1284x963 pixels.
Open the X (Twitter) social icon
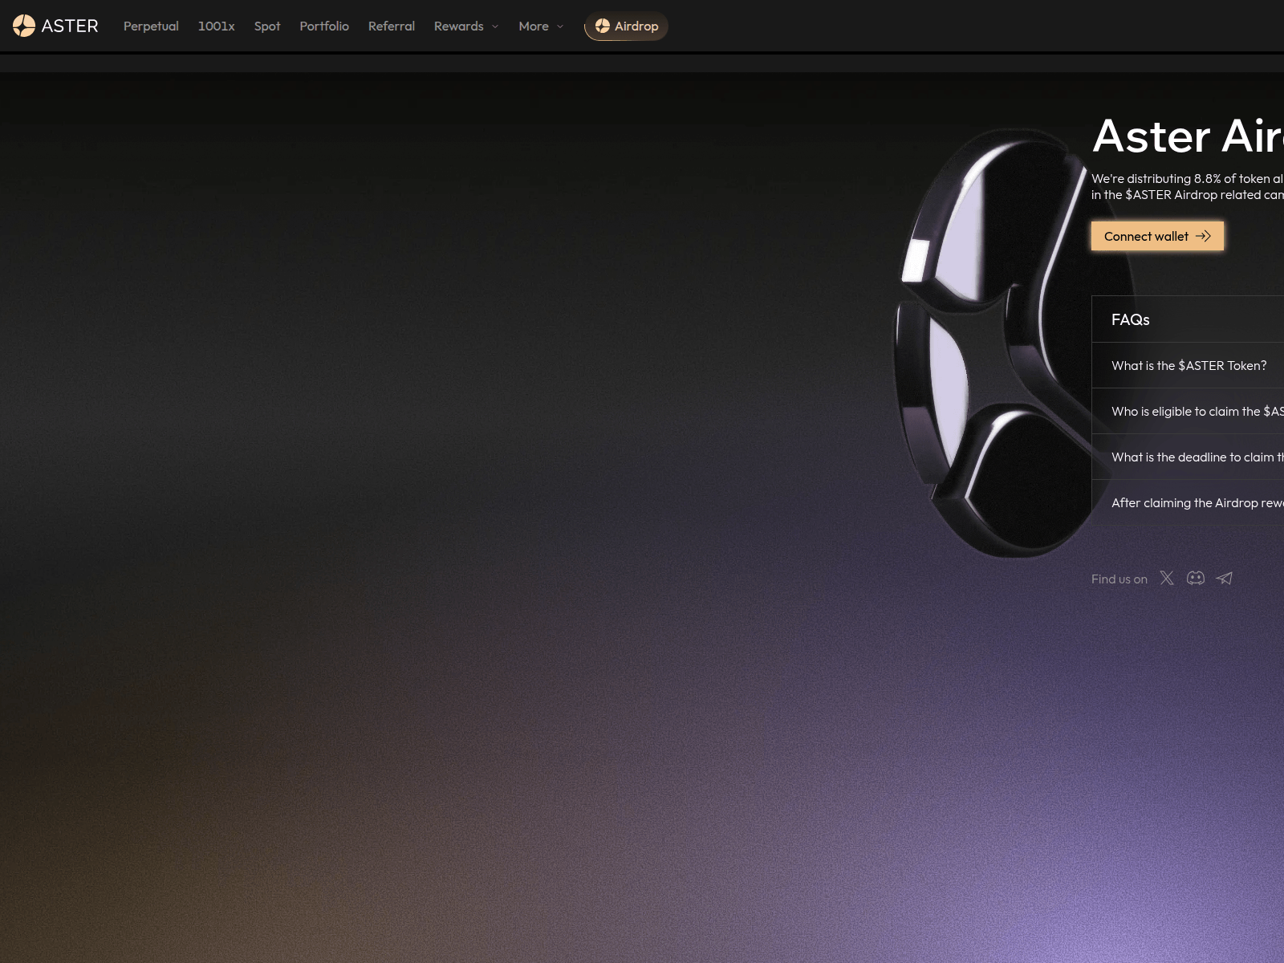click(1167, 578)
